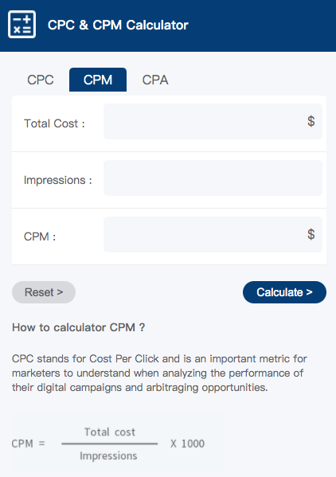Click the CPM formula image

click(x=119, y=445)
